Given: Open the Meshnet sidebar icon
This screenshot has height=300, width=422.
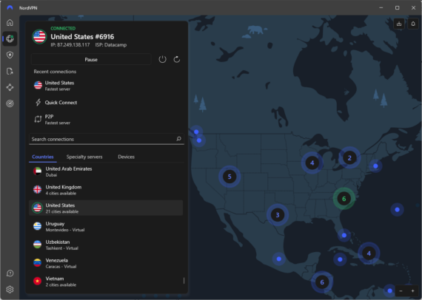Looking at the screenshot, I should [x=10, y=87].
